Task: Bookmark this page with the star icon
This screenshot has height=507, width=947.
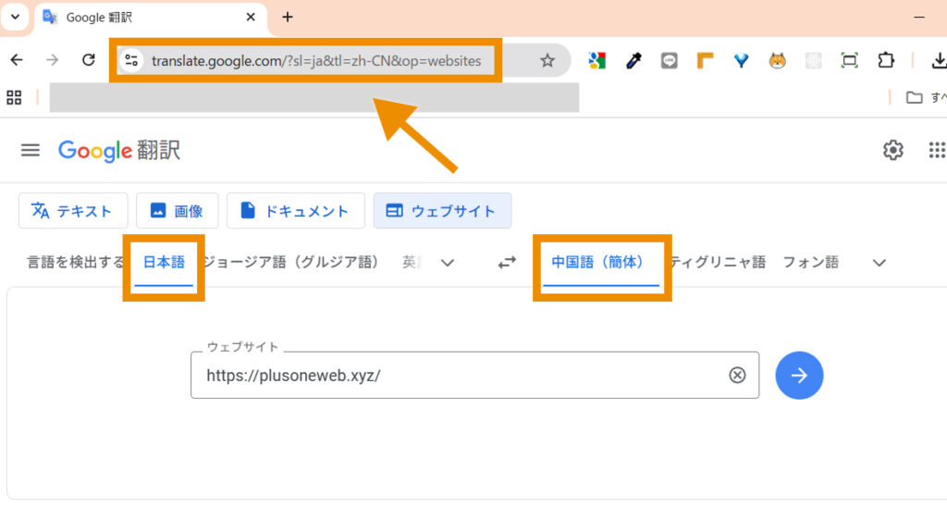Action: coord(547,61)
